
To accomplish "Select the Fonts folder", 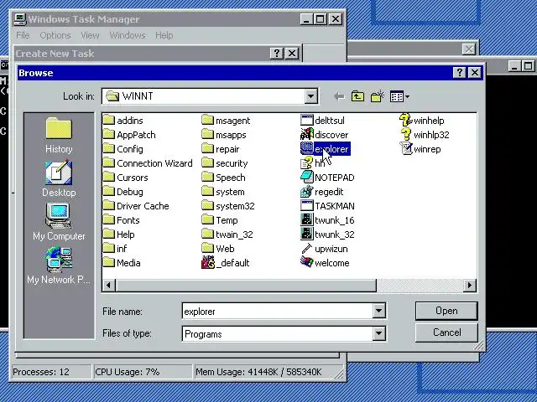I will (x=122, y=220).
